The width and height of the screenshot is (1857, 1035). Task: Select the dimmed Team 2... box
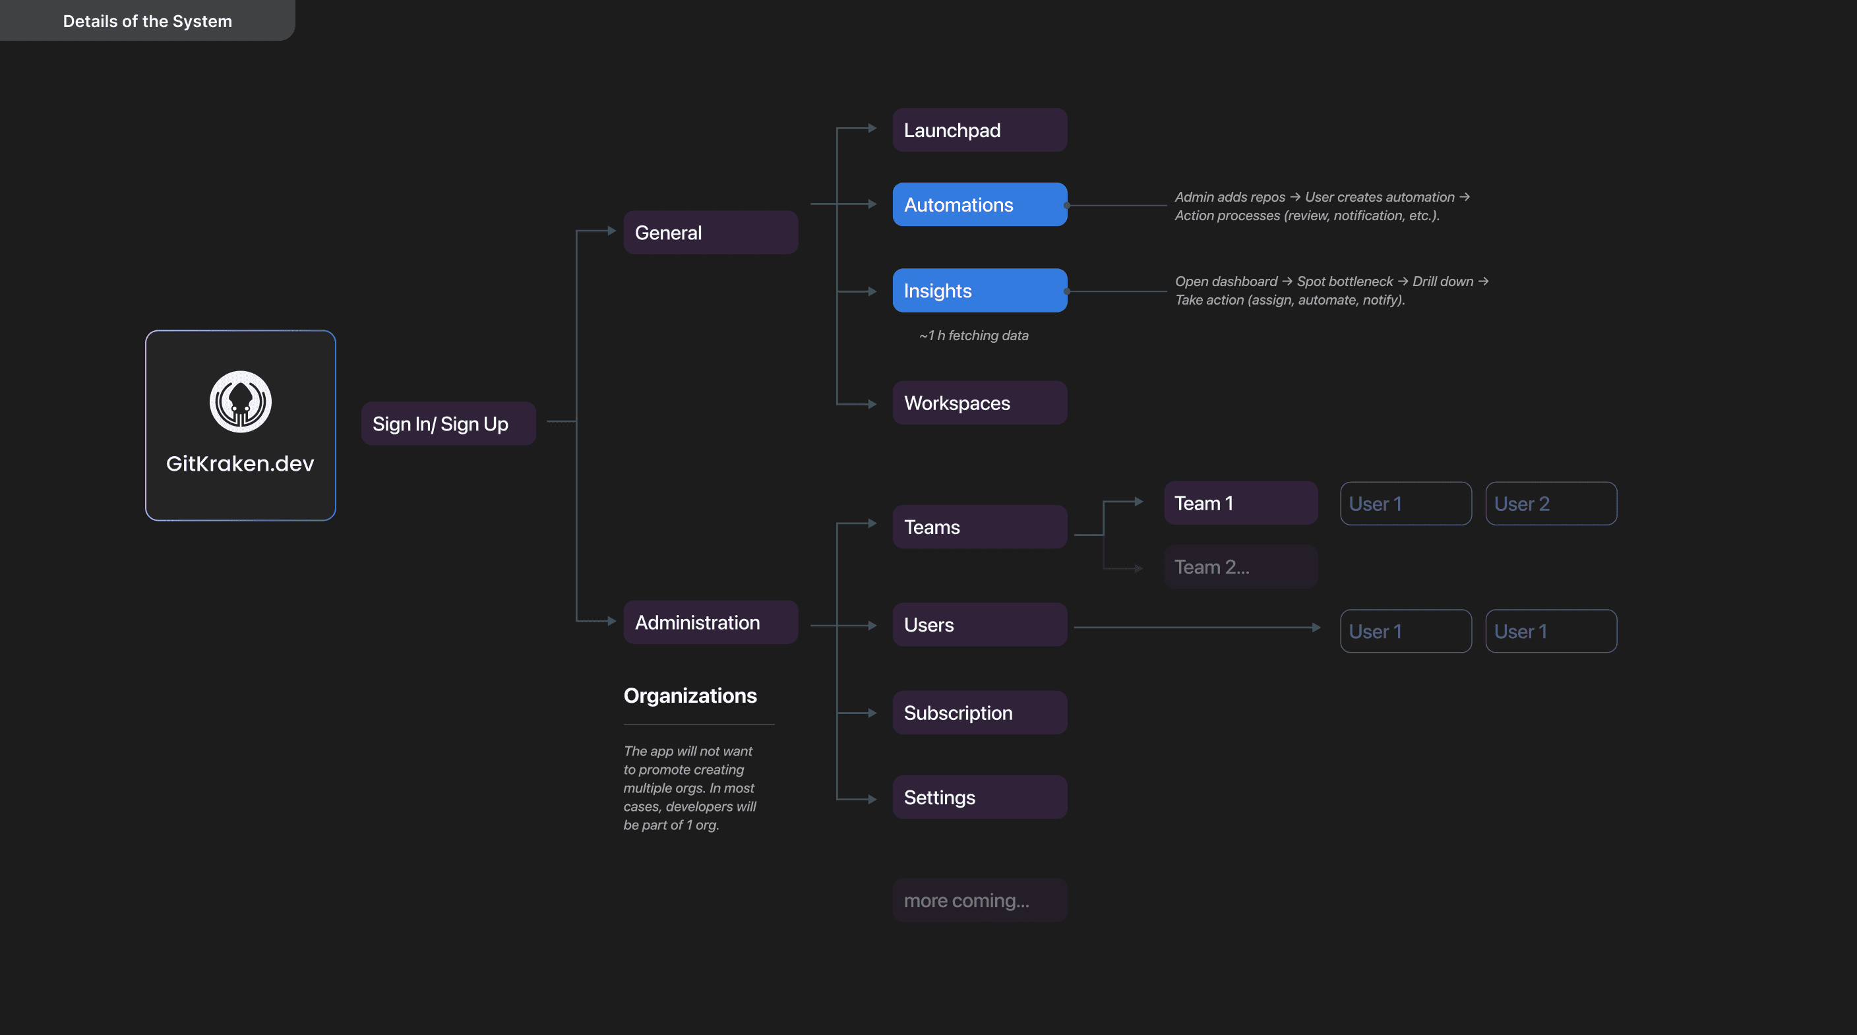pyautogui.click(x=1240, y=567)
